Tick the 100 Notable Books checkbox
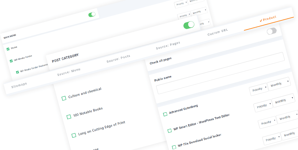298x150 pixels. [x=69, y=117]
